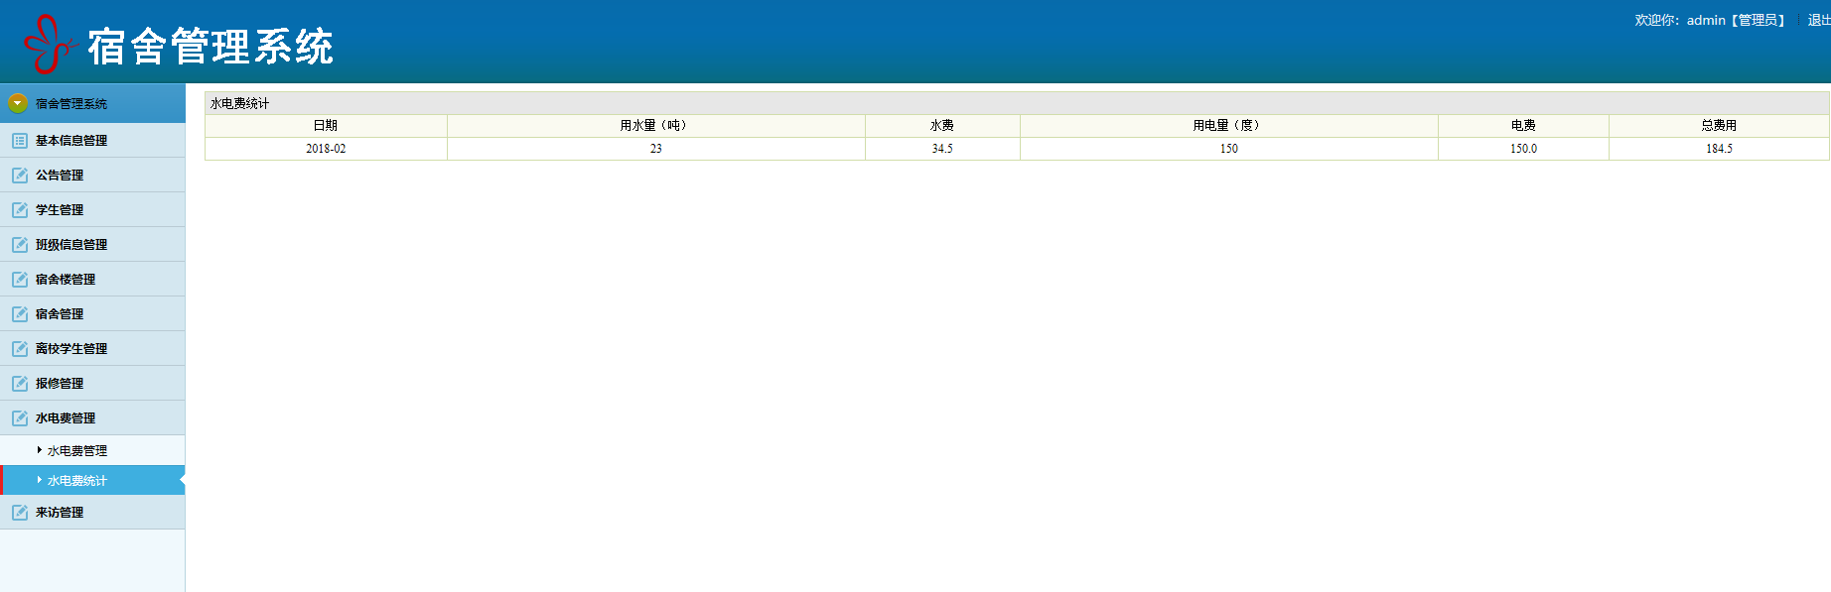Click the 用水量（吨） column header
This screenshot has height=592, width=1831.
pos(656,125)
